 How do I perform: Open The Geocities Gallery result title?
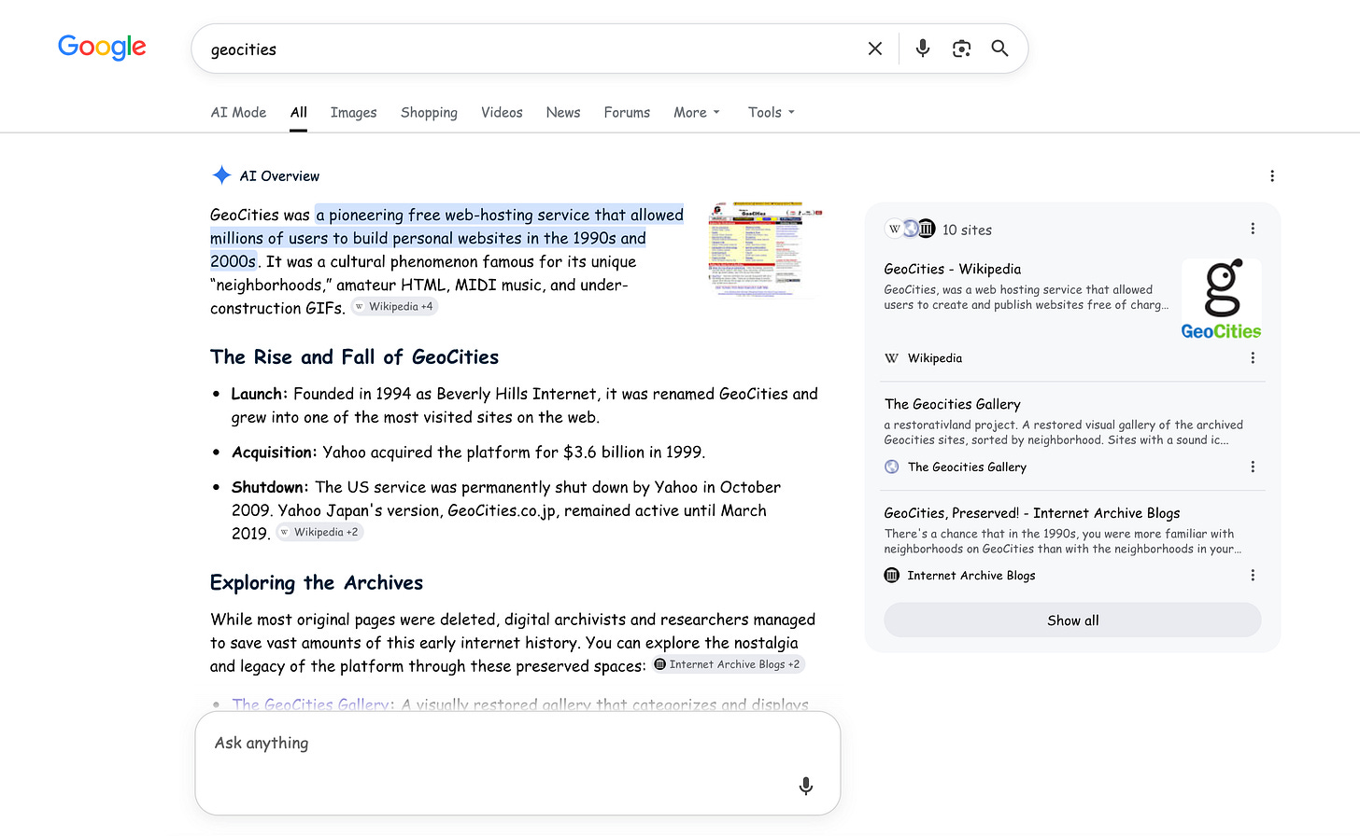[x=953, y=404]
